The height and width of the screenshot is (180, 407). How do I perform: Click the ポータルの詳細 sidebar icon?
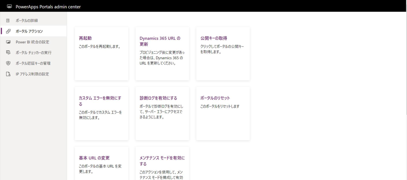point(8,21)
